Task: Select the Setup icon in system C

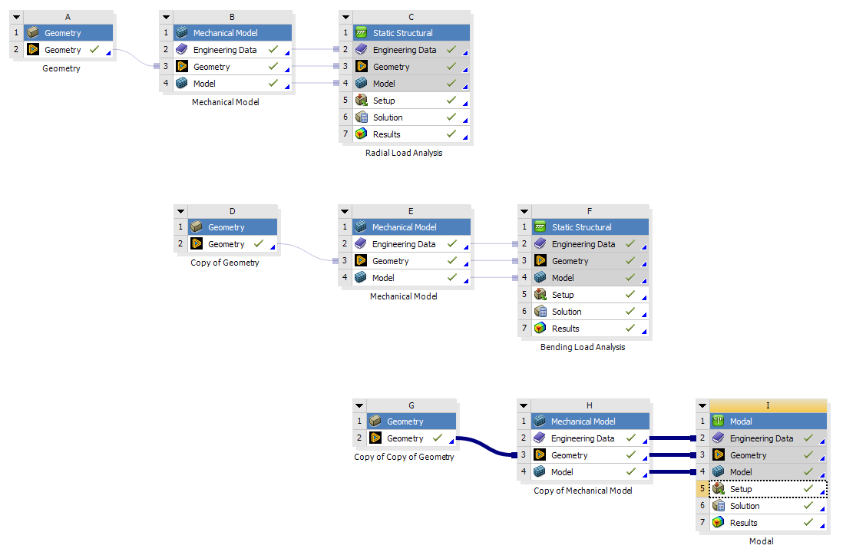Action: pos(361,101)
